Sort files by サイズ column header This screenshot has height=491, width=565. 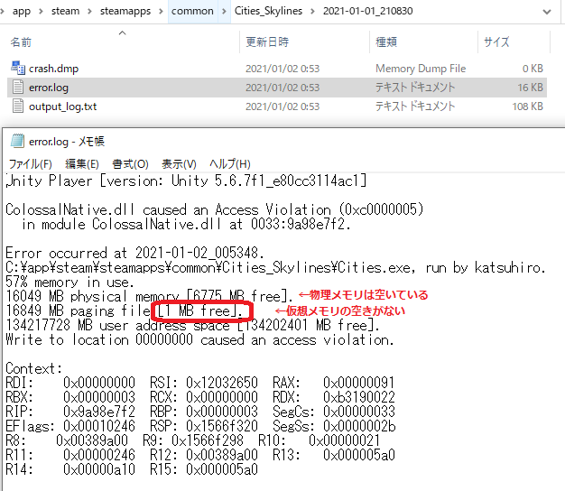click(496, 42)
